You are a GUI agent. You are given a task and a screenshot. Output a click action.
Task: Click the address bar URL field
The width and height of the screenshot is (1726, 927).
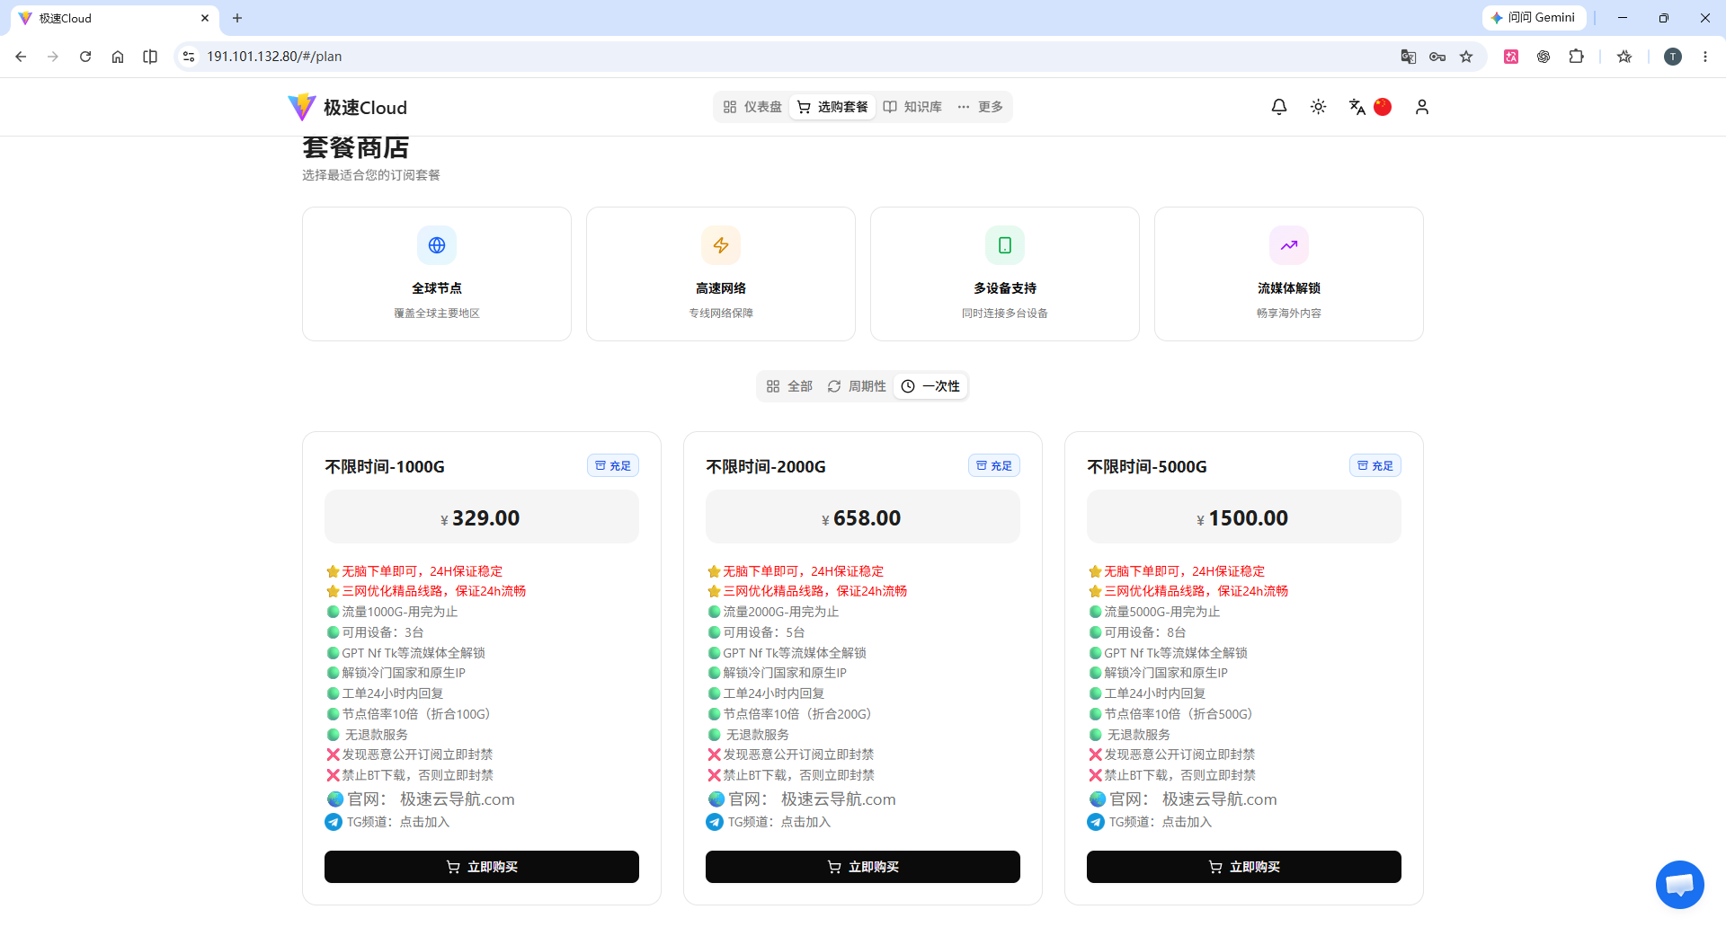(x=791, y=57)
